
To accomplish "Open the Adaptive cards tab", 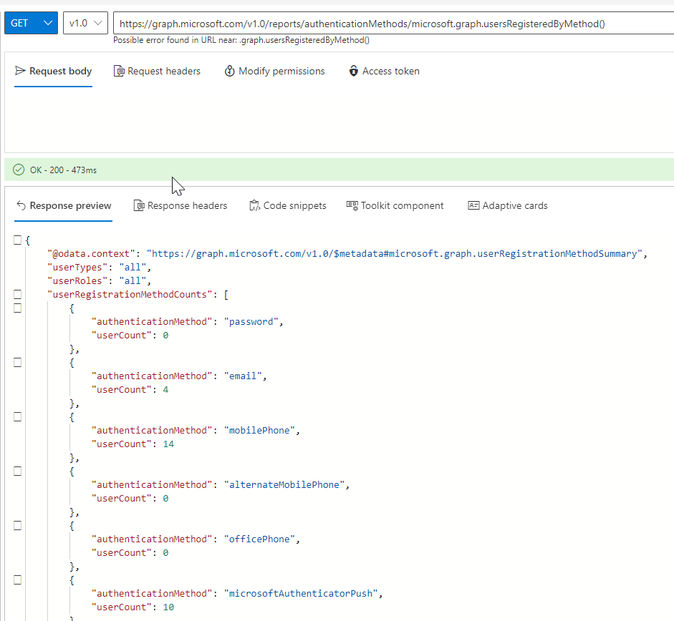I will (x=508, y=206).
